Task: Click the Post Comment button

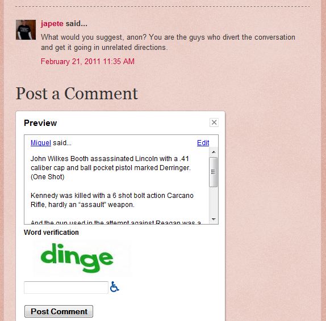Action: pos(59,311)
